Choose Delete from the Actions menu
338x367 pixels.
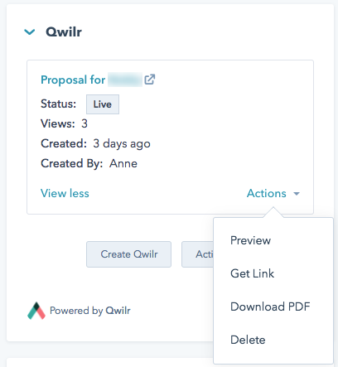(x=248, y=340)
